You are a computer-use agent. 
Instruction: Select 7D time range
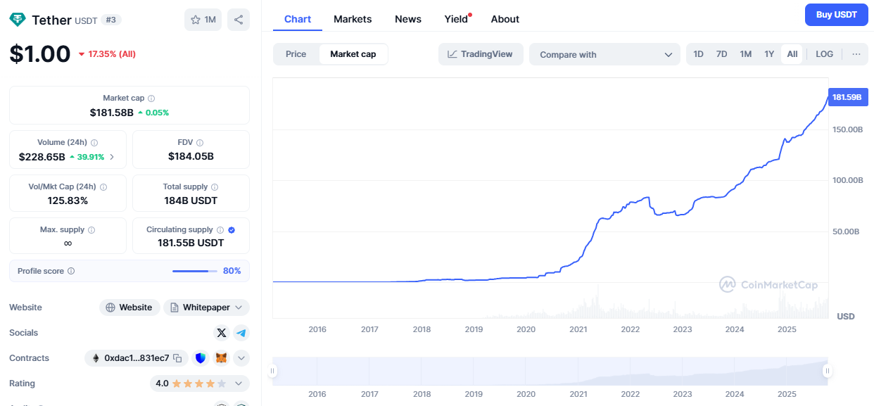point(722,54)
